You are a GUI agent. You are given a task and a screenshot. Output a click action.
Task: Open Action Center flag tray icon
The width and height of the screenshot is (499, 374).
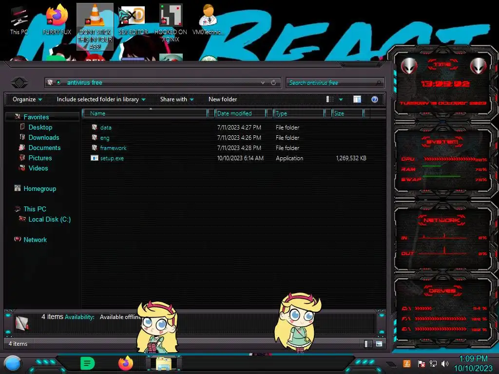[422, 363]
